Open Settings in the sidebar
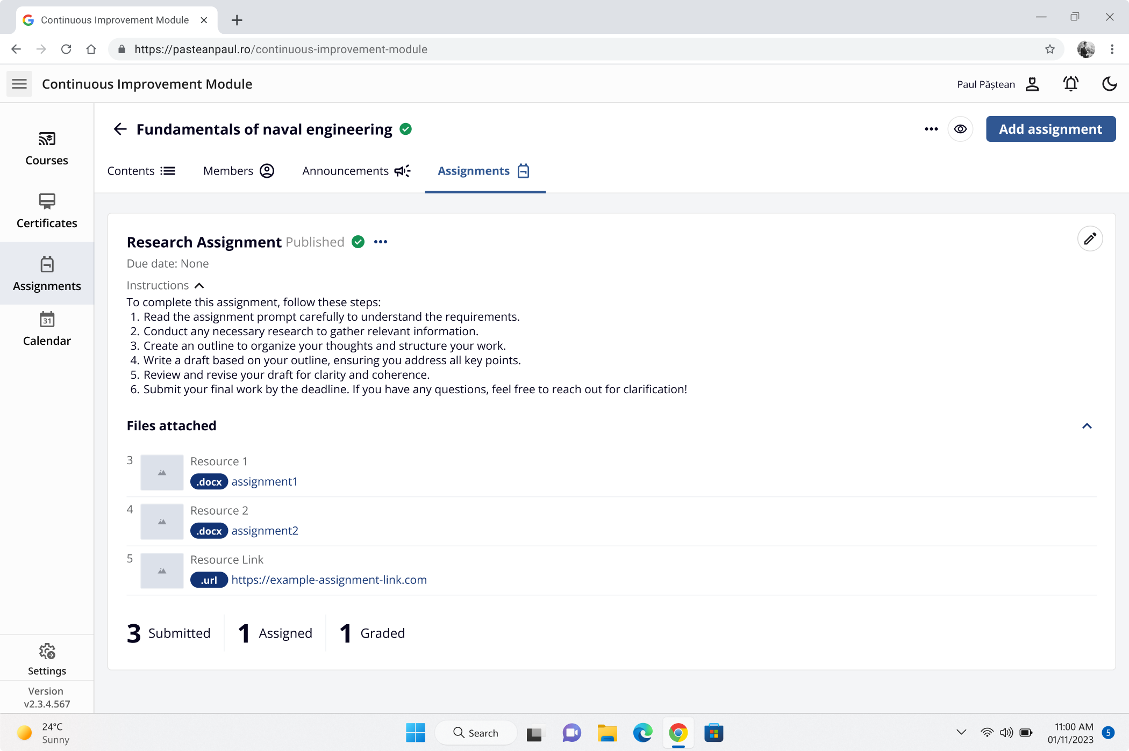The height and width of the screenshot is (751, 1129). click(47, 659)
